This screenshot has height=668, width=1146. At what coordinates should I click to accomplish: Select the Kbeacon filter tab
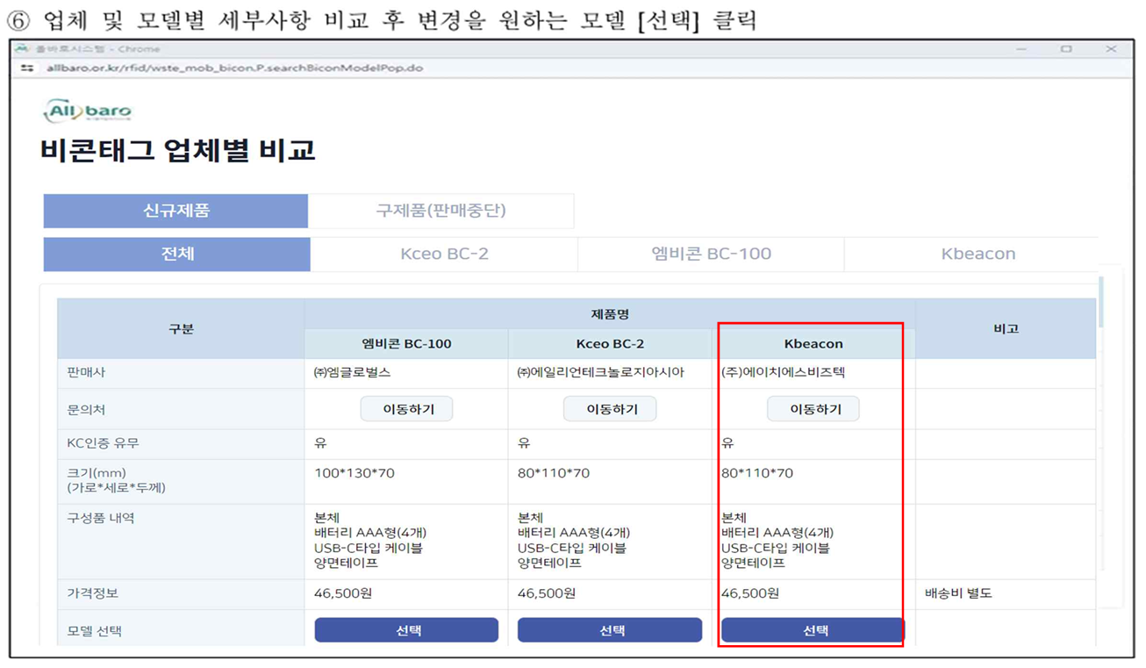[978, 254]
